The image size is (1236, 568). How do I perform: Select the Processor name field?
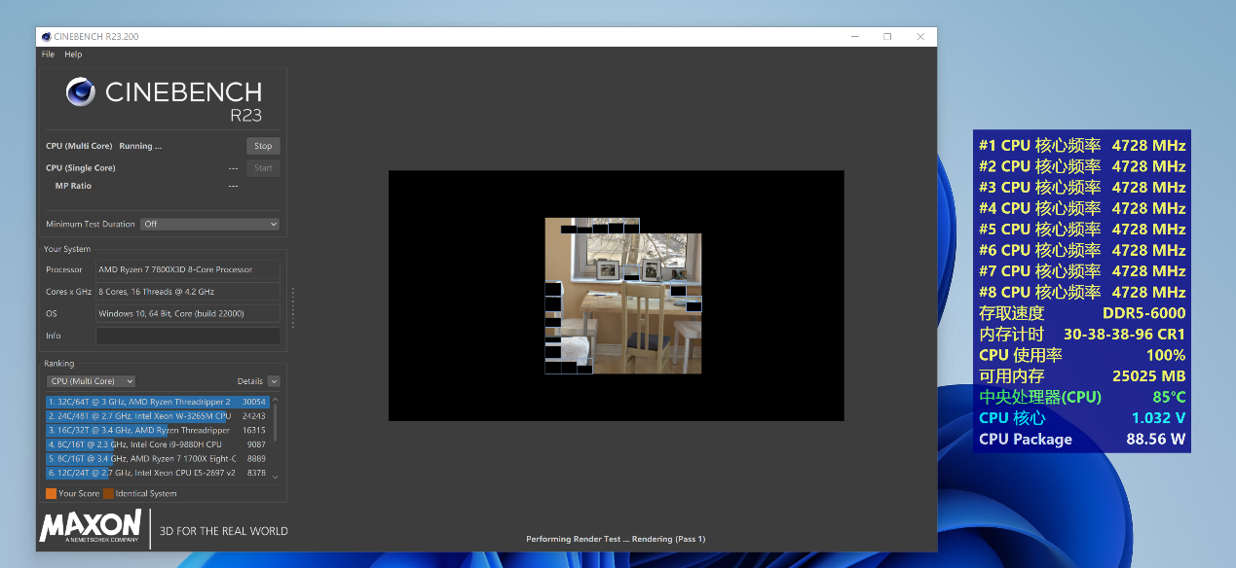click(188, 269)
